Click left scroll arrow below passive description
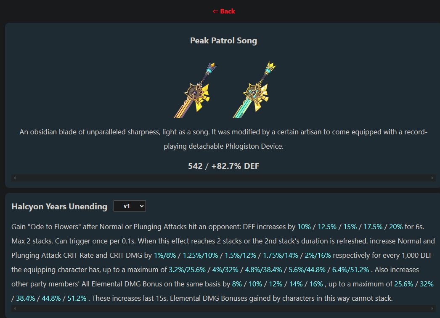 [x=15, y=309]
